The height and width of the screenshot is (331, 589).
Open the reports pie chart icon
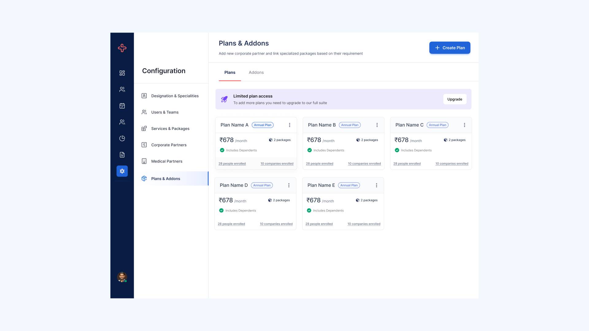[122, 138]
